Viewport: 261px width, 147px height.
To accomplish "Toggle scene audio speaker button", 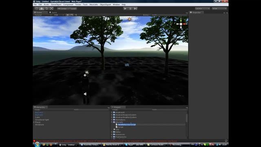I will (x=76, y=15).
